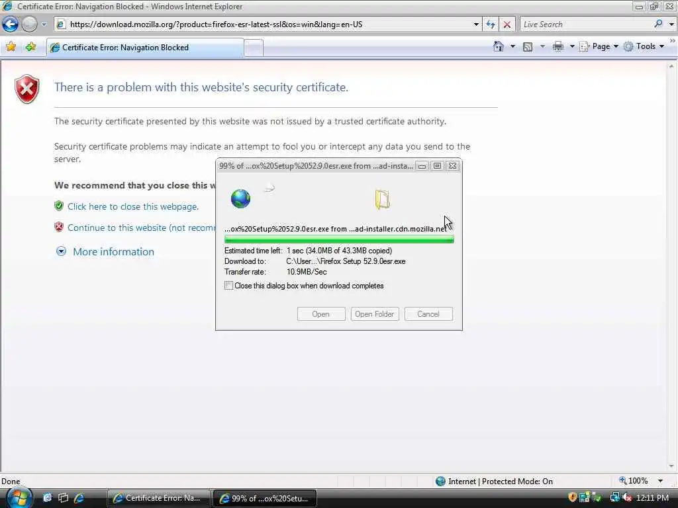Click the Print toolbar icon
Screen dimensions: 678x508
click(x=558, y=46)
